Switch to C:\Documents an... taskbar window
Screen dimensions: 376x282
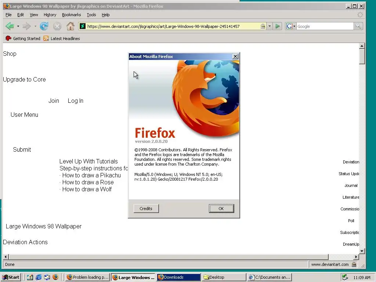click(x=269, y=277)
